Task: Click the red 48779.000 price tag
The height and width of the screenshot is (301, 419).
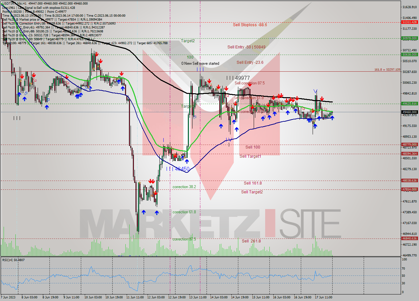Action: (409, 144)
